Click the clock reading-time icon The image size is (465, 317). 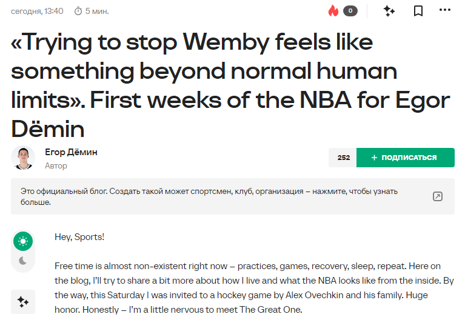pyautogui.click(x=78, y=11)
